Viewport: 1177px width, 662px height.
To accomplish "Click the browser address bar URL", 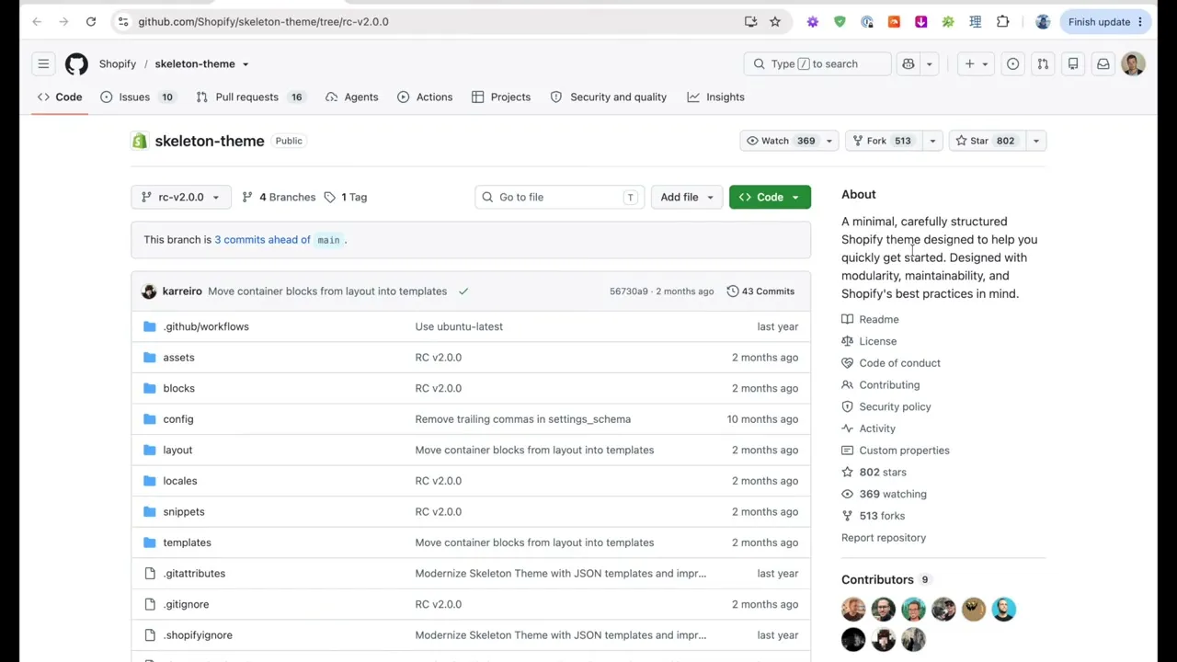I will (263, 21).
